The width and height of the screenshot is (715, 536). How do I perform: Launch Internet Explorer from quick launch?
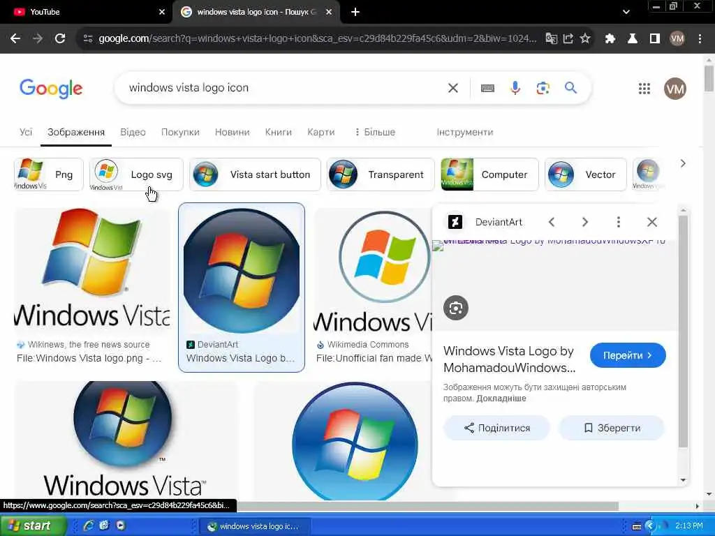coord(88,526)
